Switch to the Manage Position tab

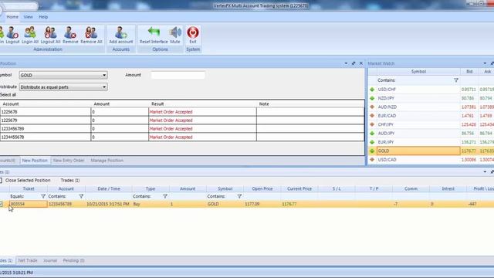tap(107, 161)
